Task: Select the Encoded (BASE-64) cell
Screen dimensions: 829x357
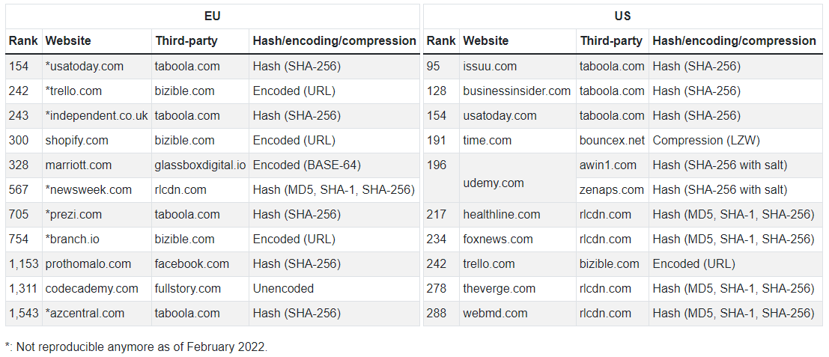Action: tap(334, 165)
